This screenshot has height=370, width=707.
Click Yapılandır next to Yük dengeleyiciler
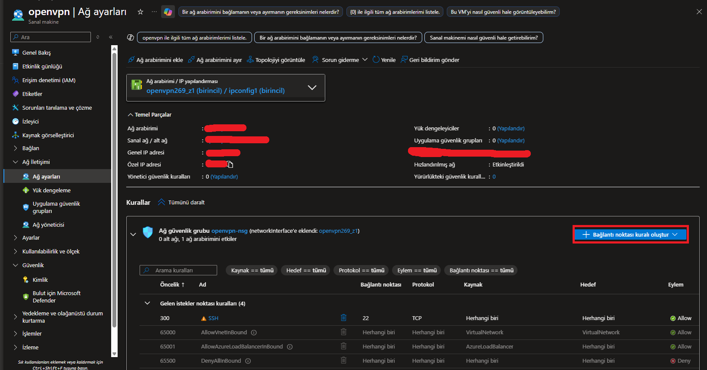click(511, 128)
